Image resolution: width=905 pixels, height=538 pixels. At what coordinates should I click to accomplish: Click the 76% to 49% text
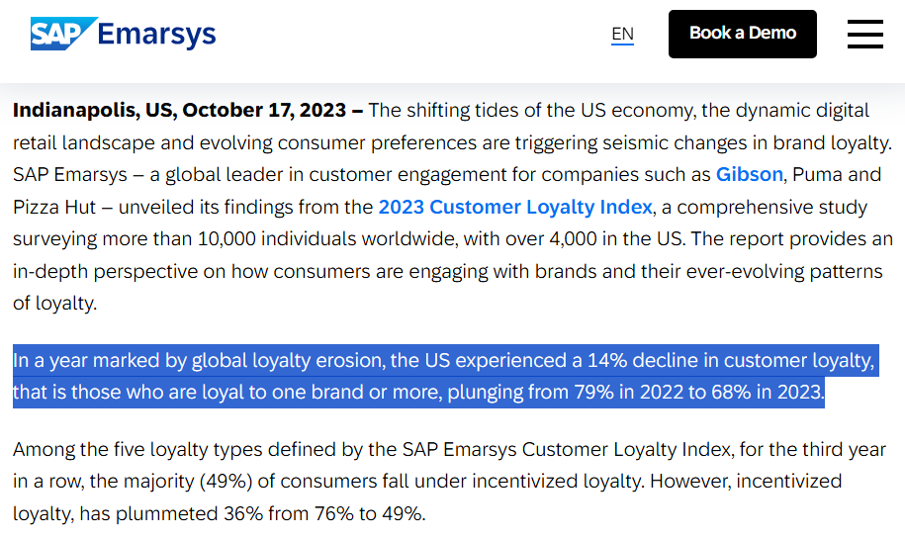coord(370,513)
